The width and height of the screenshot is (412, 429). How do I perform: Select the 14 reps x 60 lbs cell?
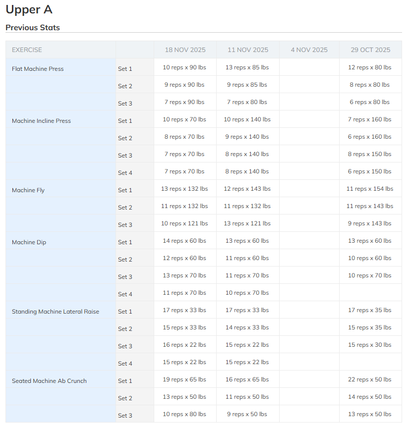(184, 241)
